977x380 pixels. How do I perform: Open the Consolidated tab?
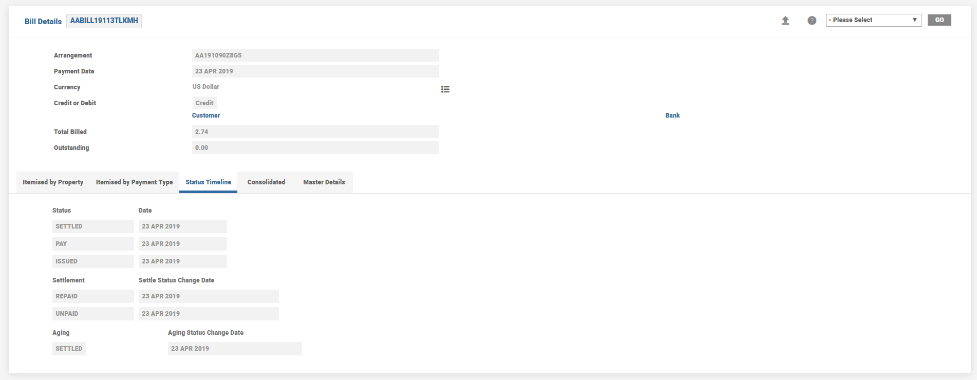(266, 182)
